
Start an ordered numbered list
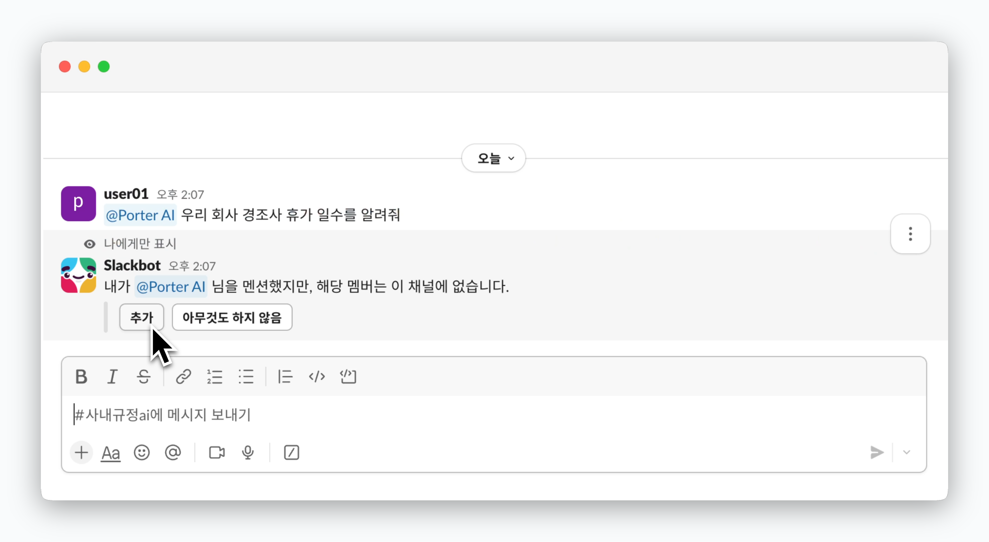coord(215,377)
